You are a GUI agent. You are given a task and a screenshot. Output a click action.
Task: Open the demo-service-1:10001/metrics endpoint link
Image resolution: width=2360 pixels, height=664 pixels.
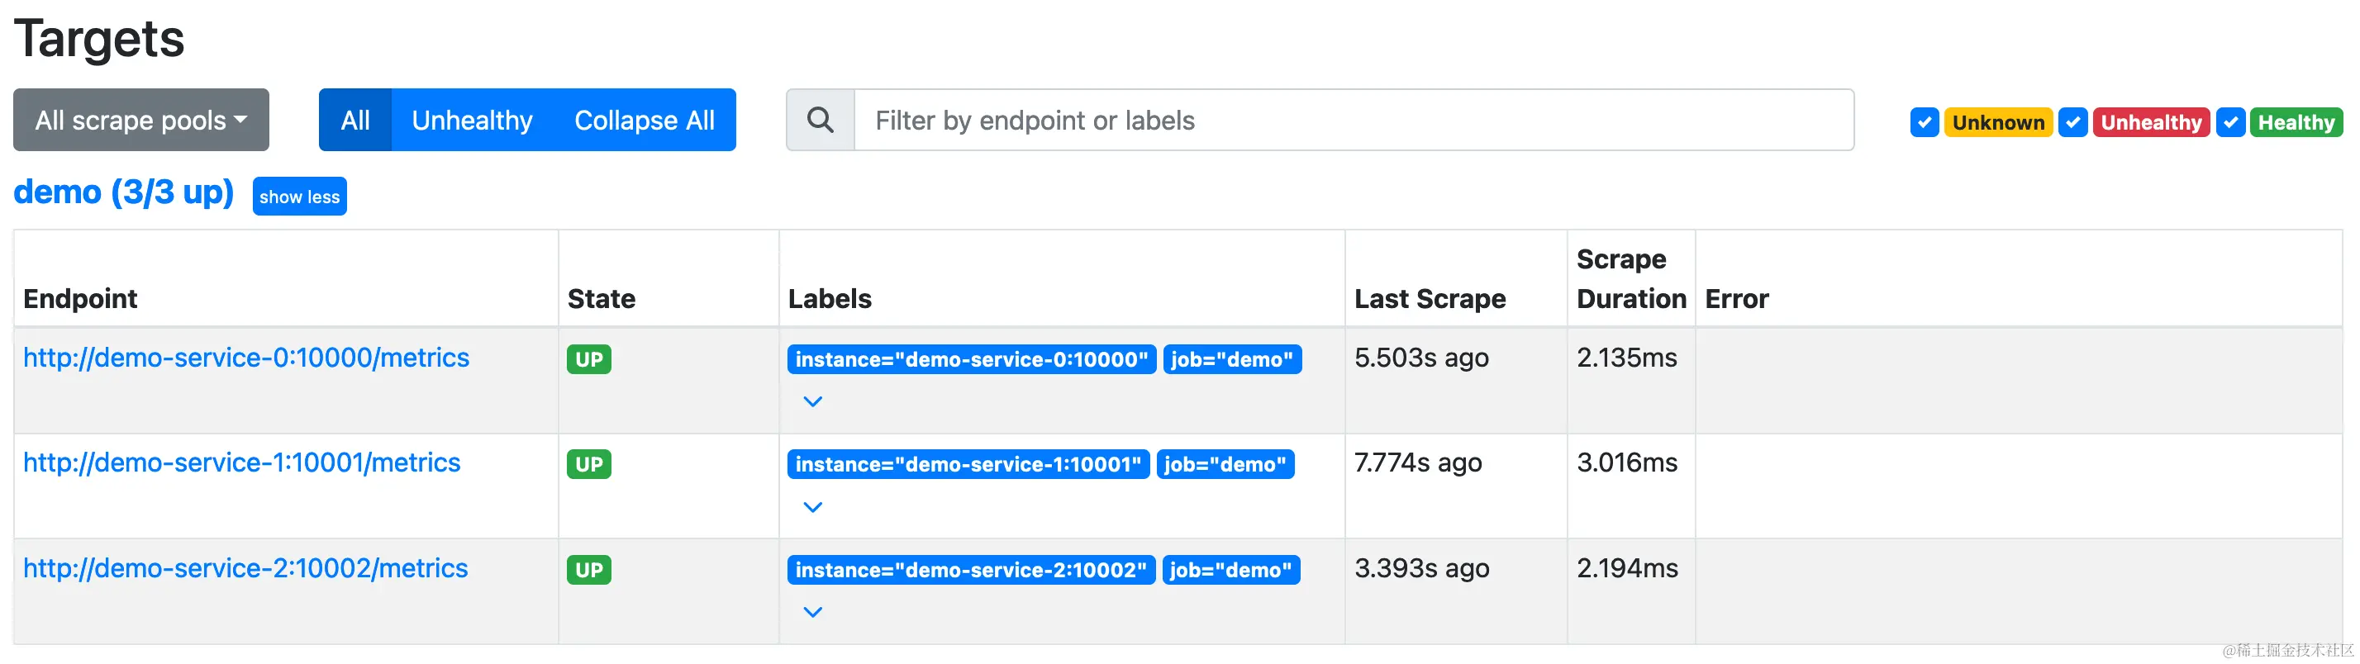tap(242, 462)
